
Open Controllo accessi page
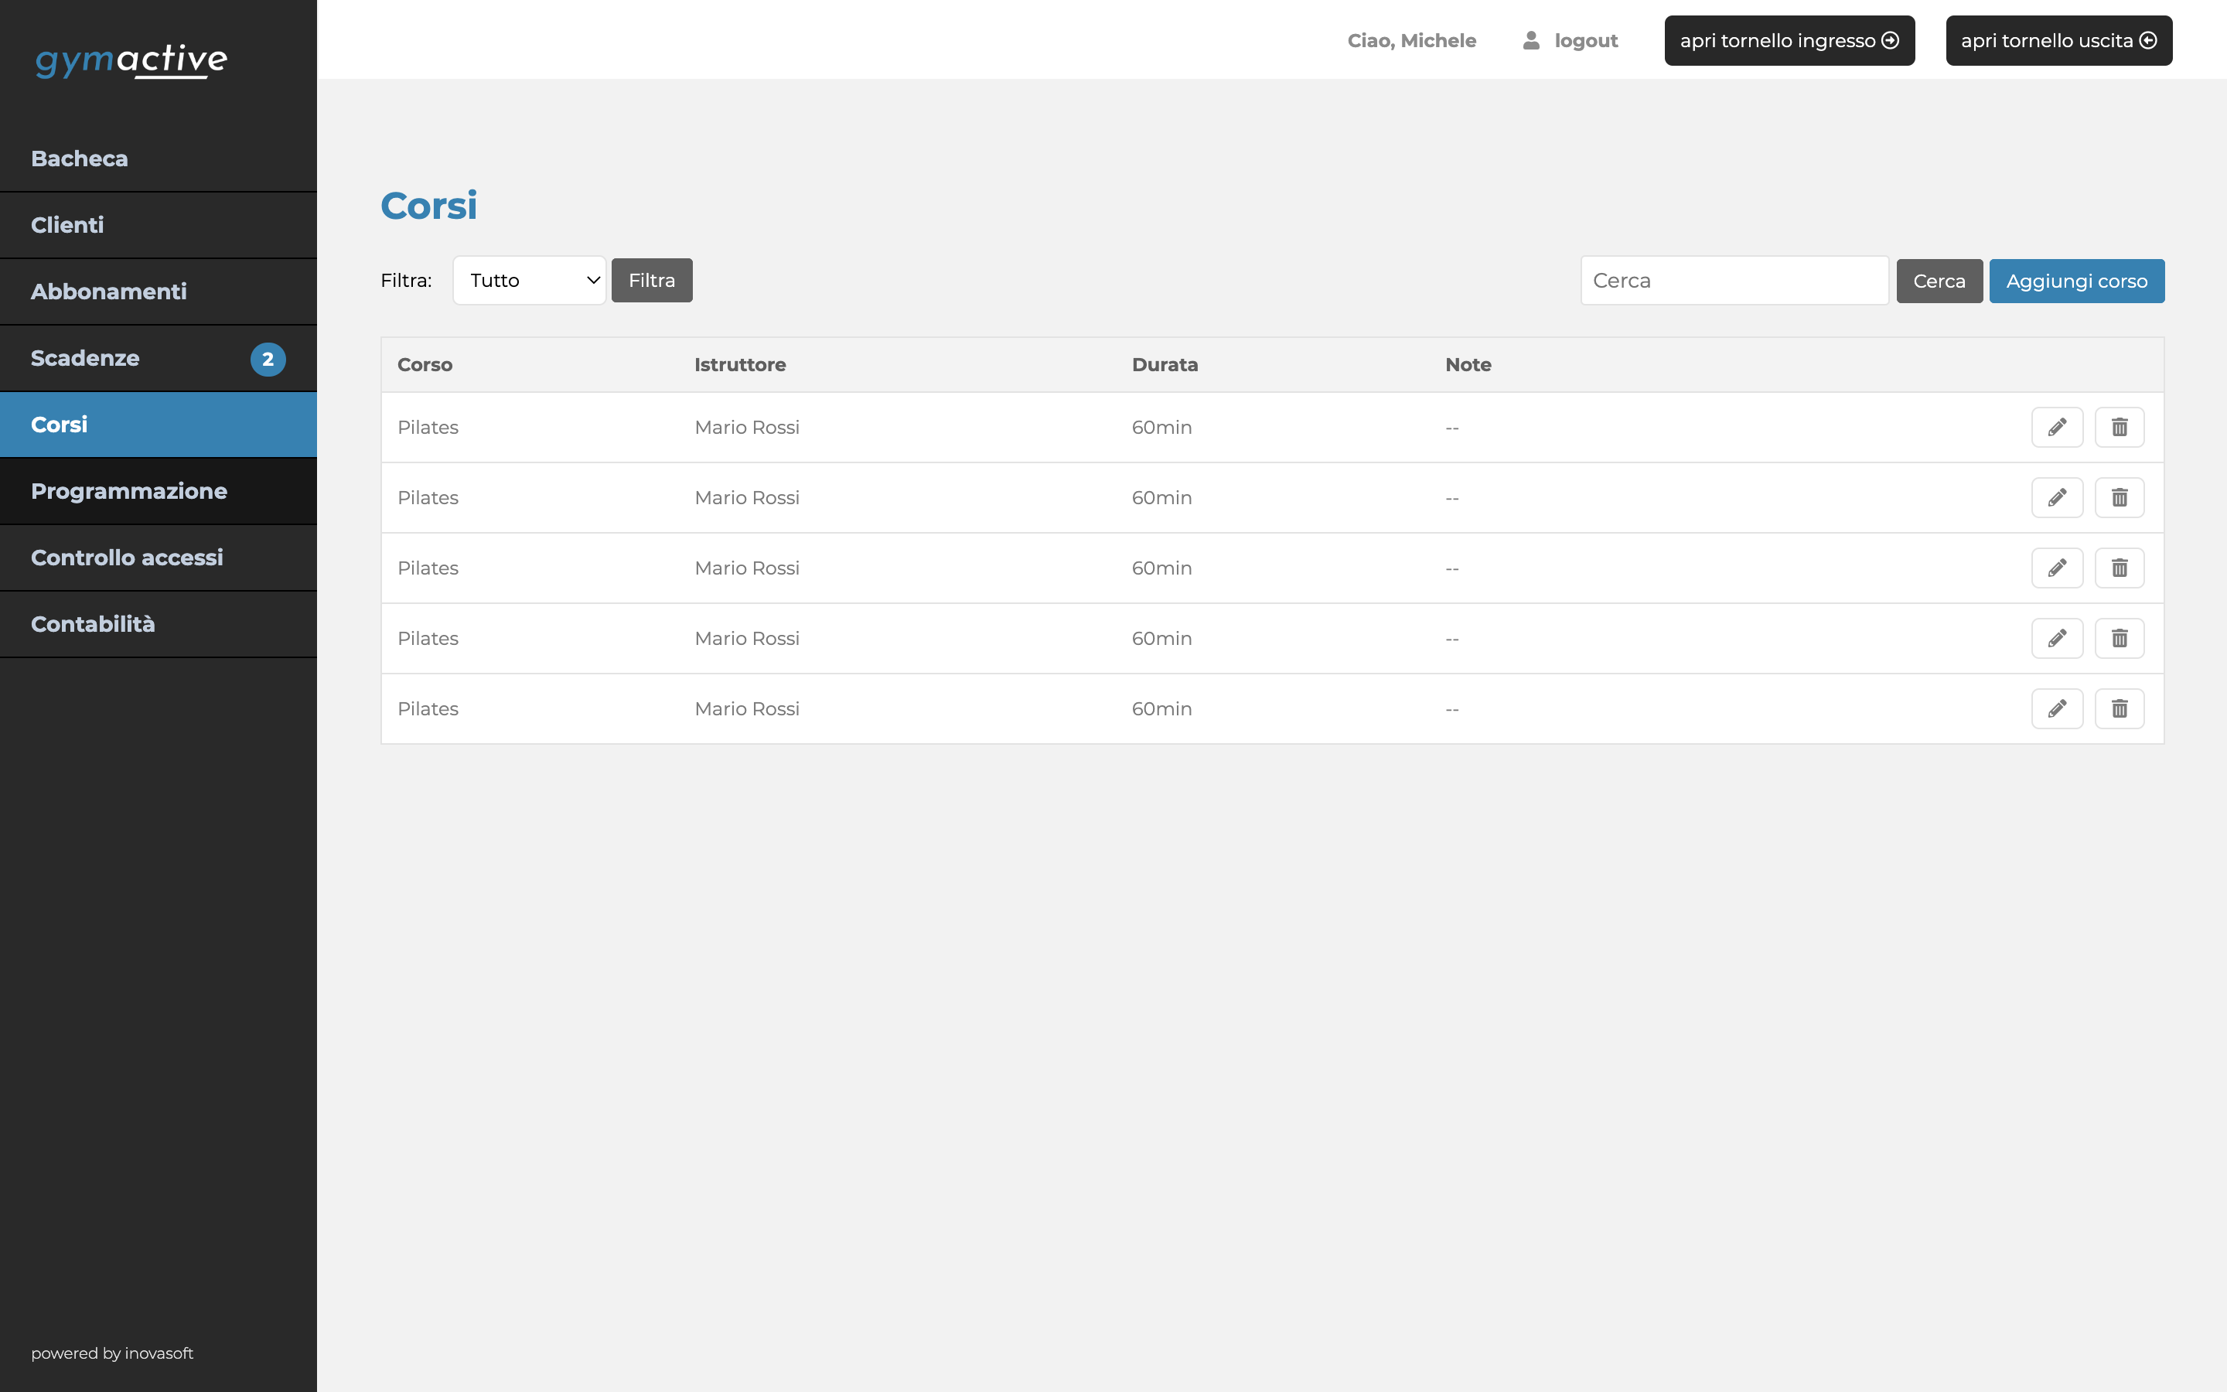tap(159, 558)
